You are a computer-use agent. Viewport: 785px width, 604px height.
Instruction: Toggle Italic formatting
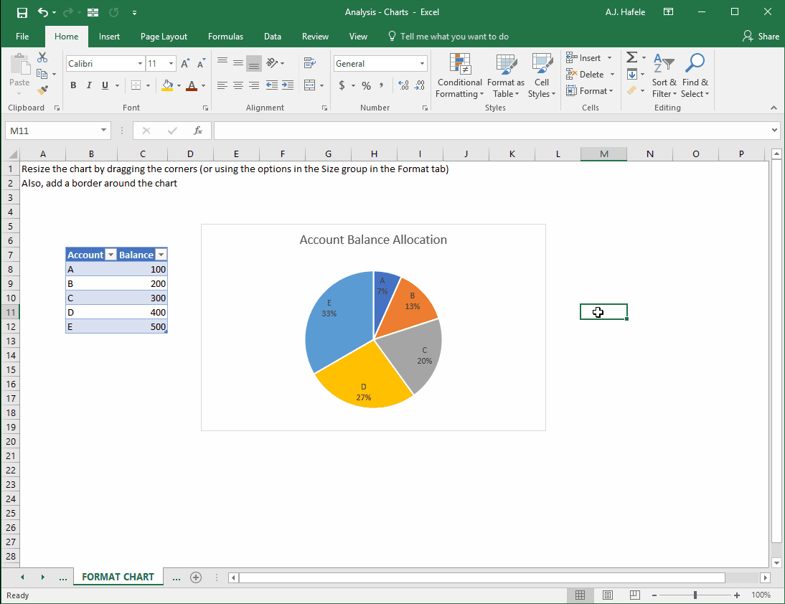point(89,85)
